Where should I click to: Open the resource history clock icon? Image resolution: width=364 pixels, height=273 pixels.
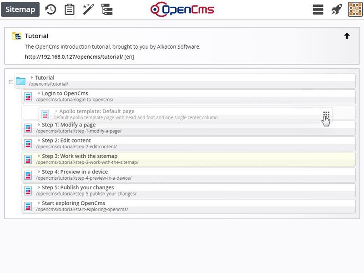click(51, 10)
